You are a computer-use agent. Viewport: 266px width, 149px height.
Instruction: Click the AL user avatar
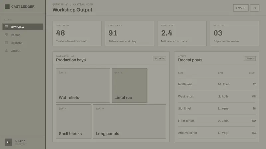[x=8, y=142]
